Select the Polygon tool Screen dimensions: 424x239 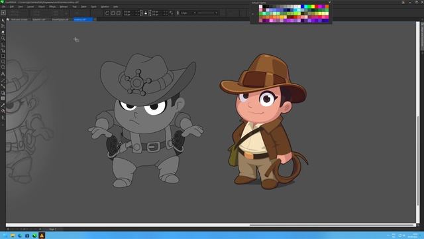click(x=3, y=67)
